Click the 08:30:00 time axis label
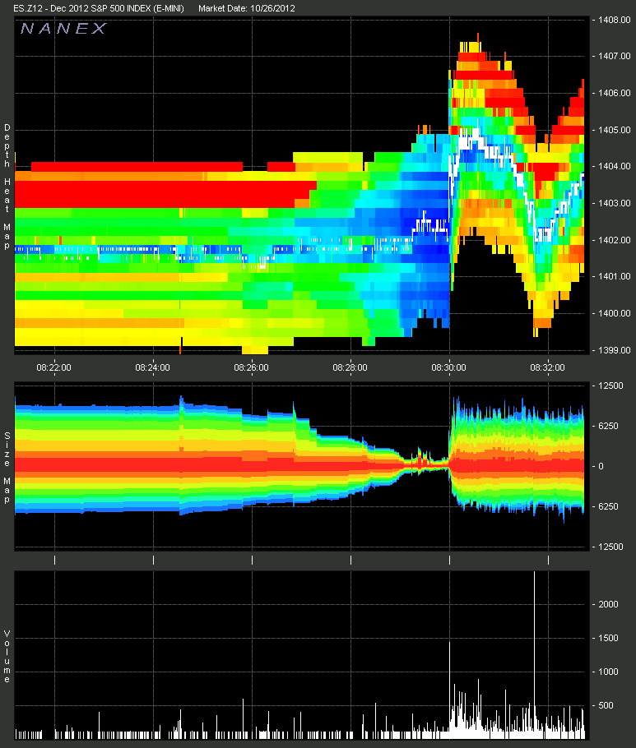Viewport: 636px width, 748px height. coord(449,367)
